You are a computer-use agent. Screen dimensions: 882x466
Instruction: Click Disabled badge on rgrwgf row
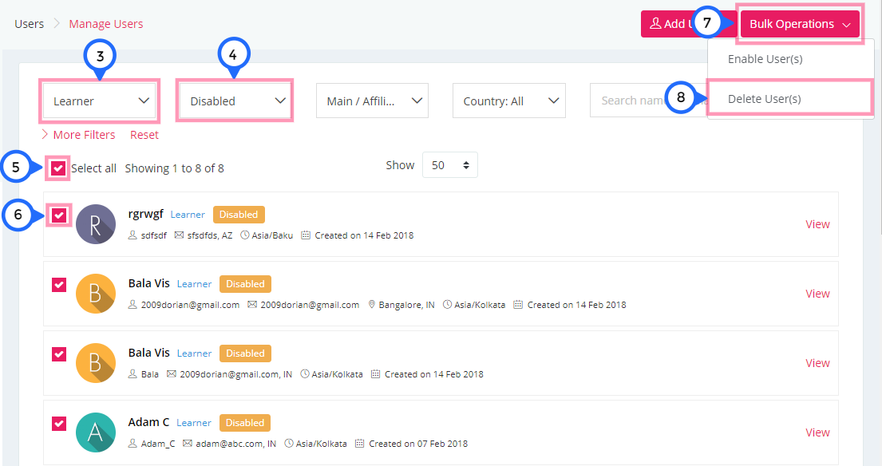(x=239, y=214)
